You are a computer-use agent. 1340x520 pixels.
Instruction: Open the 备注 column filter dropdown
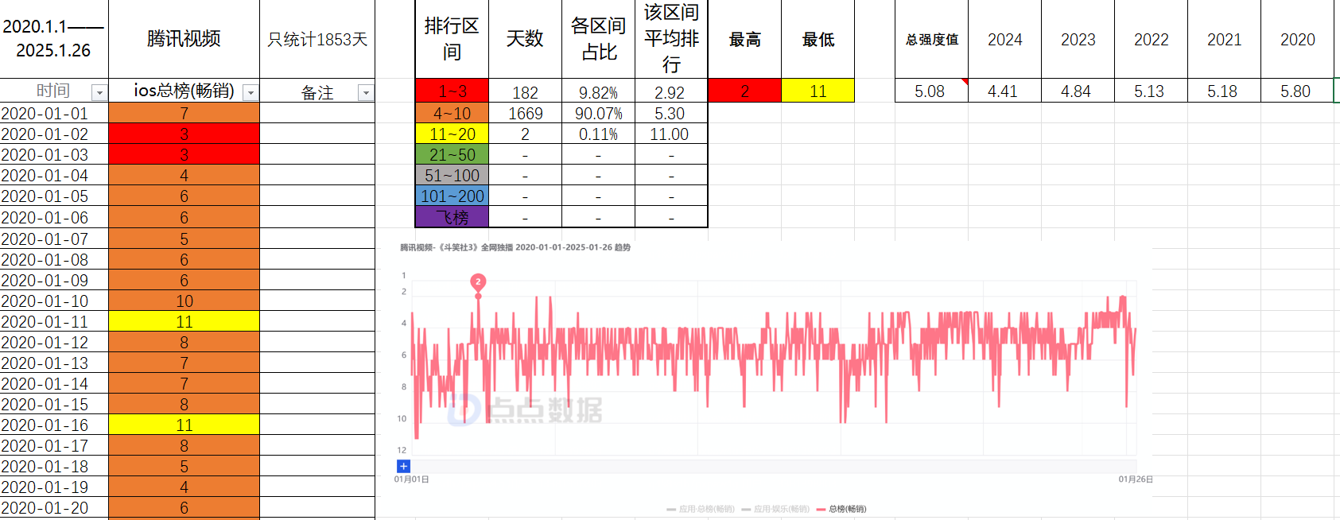point(366,93)
